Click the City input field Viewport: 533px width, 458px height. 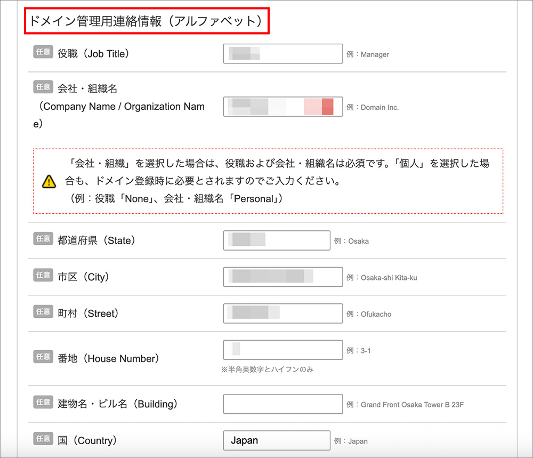click(282, 276)
